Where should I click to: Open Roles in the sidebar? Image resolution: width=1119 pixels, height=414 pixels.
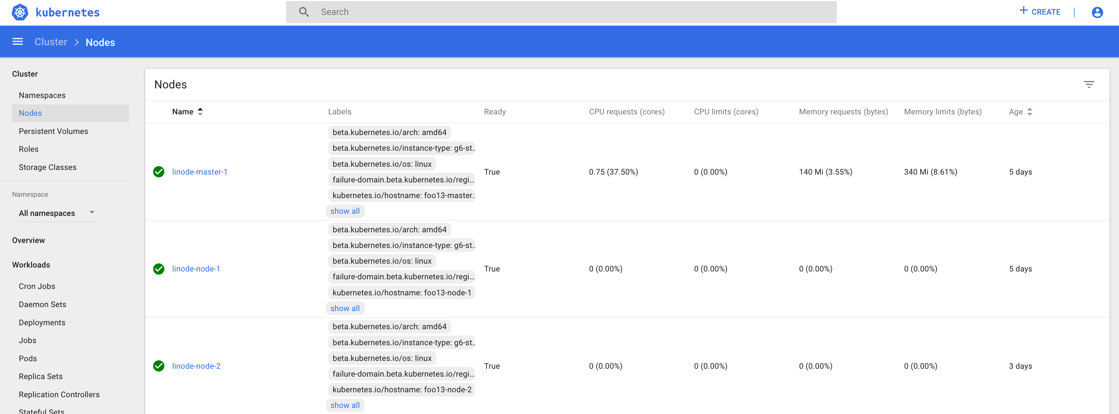(x=29, y=149)
